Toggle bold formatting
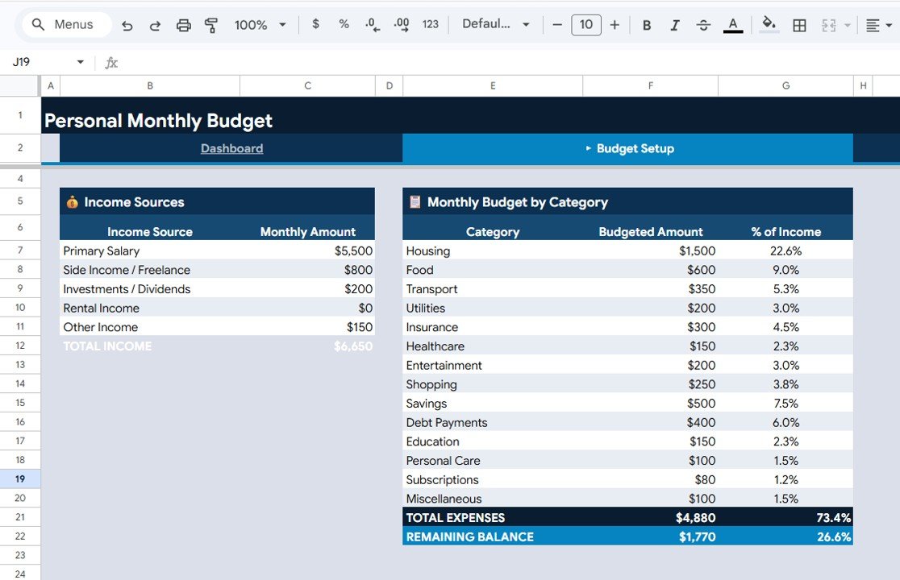This screenshot has height=580, width=900. click(x=646, y=24)
